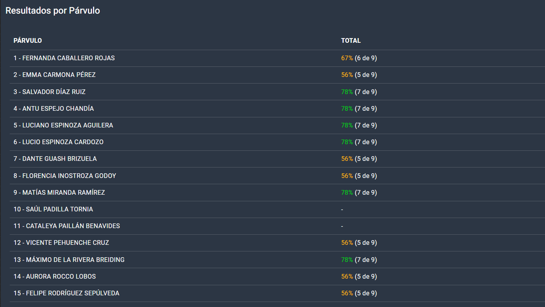545x307 pixels.
Task: Click Florencia Inostroza Godoy's name
Action: pos(65,176)
